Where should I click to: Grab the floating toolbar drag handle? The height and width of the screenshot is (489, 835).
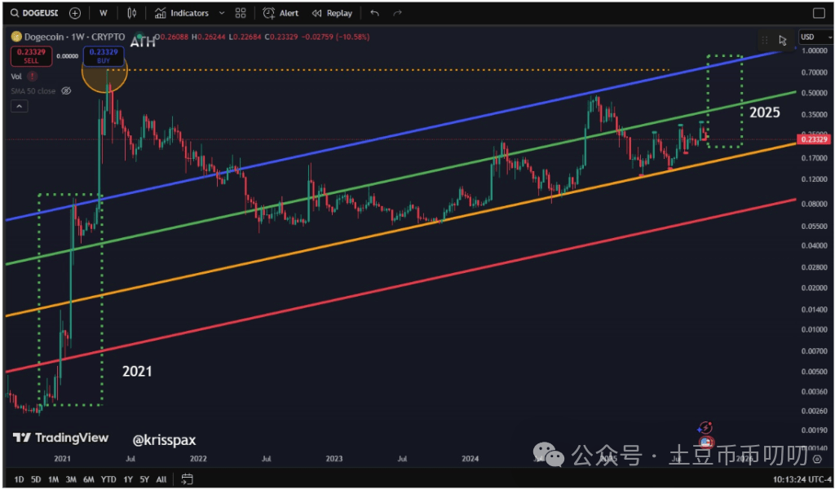765,40
